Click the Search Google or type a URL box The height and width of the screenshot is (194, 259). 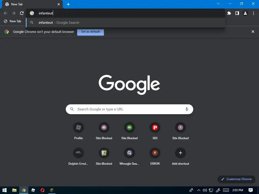129,109
